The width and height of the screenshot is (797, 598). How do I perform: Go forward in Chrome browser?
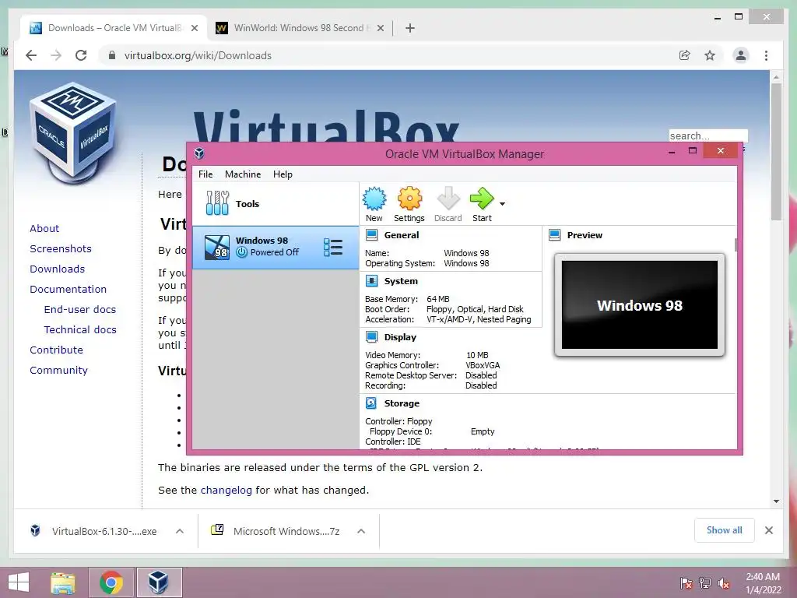(x=56, y=55)
